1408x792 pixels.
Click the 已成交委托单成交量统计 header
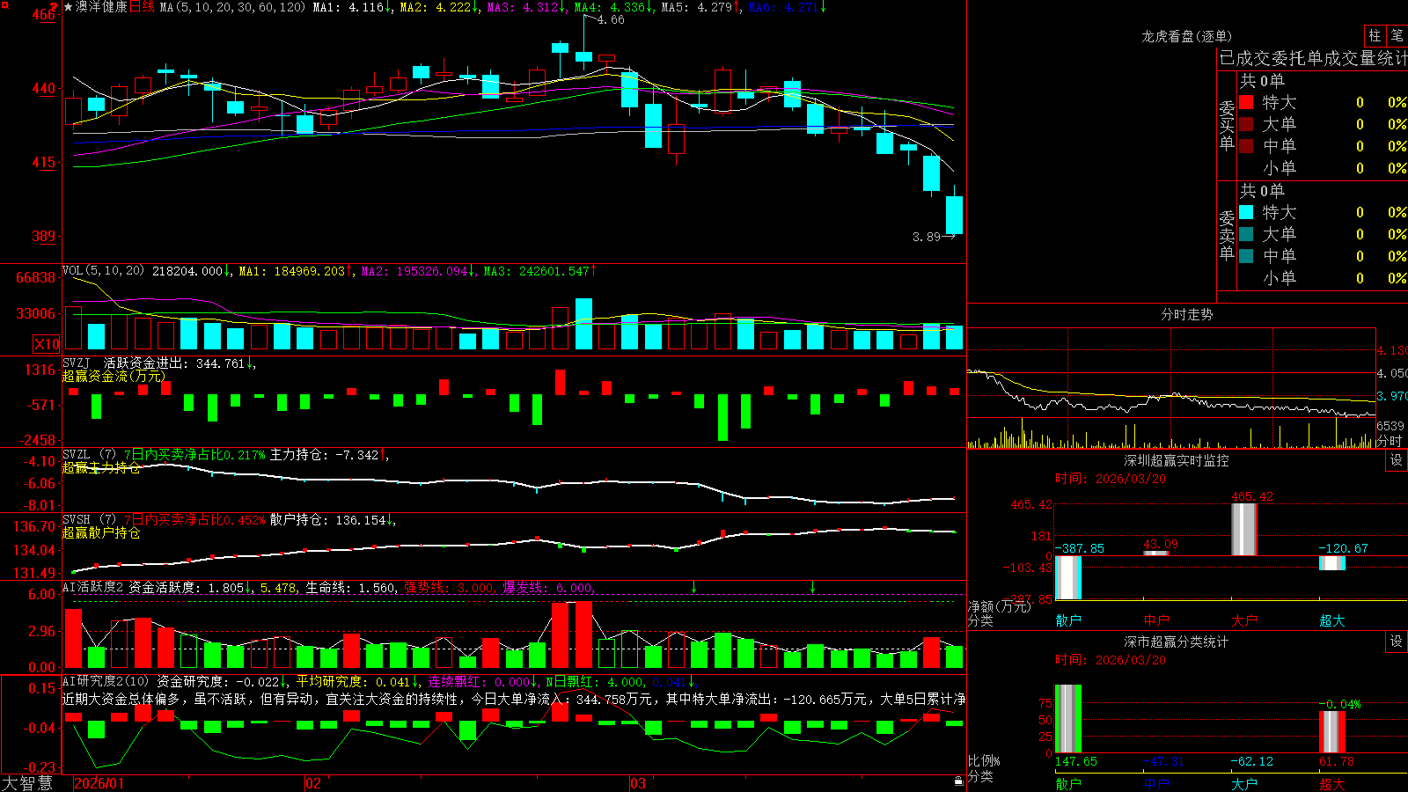tap(1313, 58)
